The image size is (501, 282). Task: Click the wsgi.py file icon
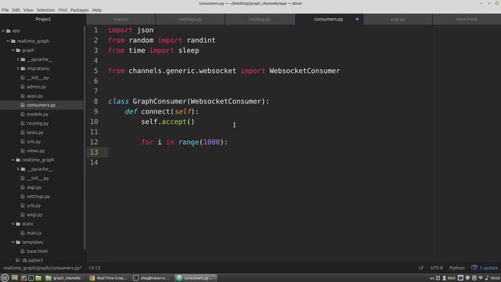(23, 215)
